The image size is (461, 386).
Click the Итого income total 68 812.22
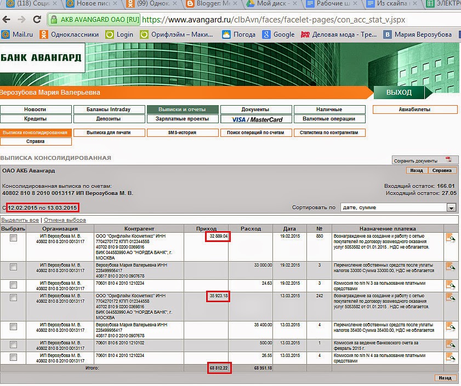[x=219, y=368]
